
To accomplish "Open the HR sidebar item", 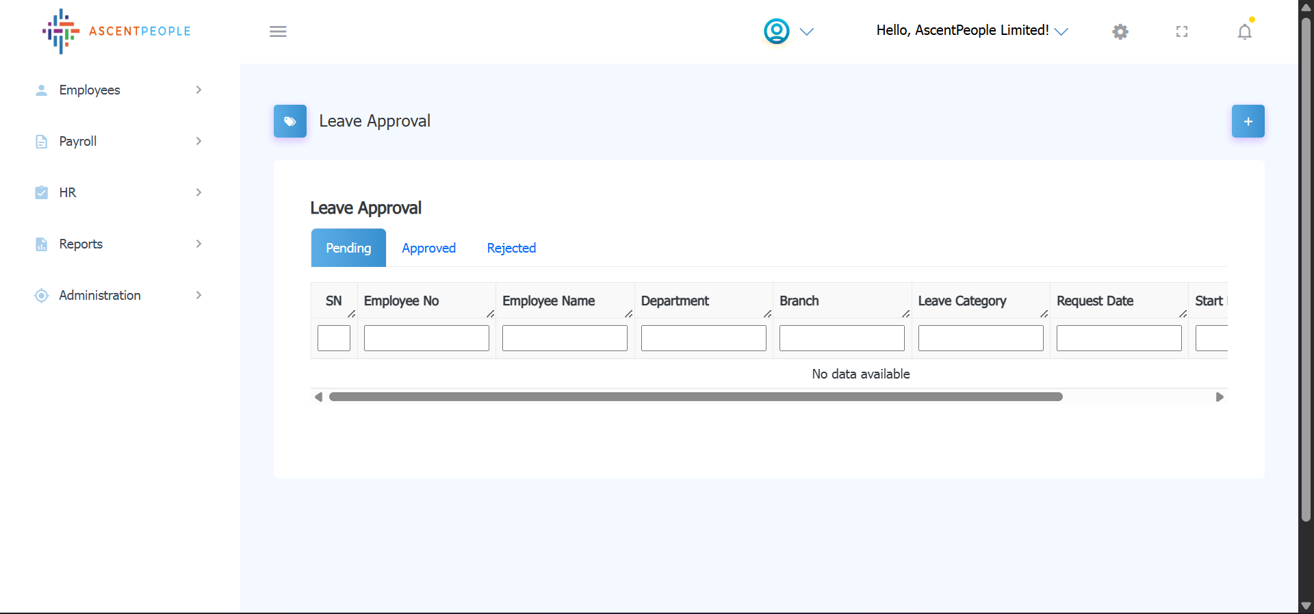I will [68, 193].
